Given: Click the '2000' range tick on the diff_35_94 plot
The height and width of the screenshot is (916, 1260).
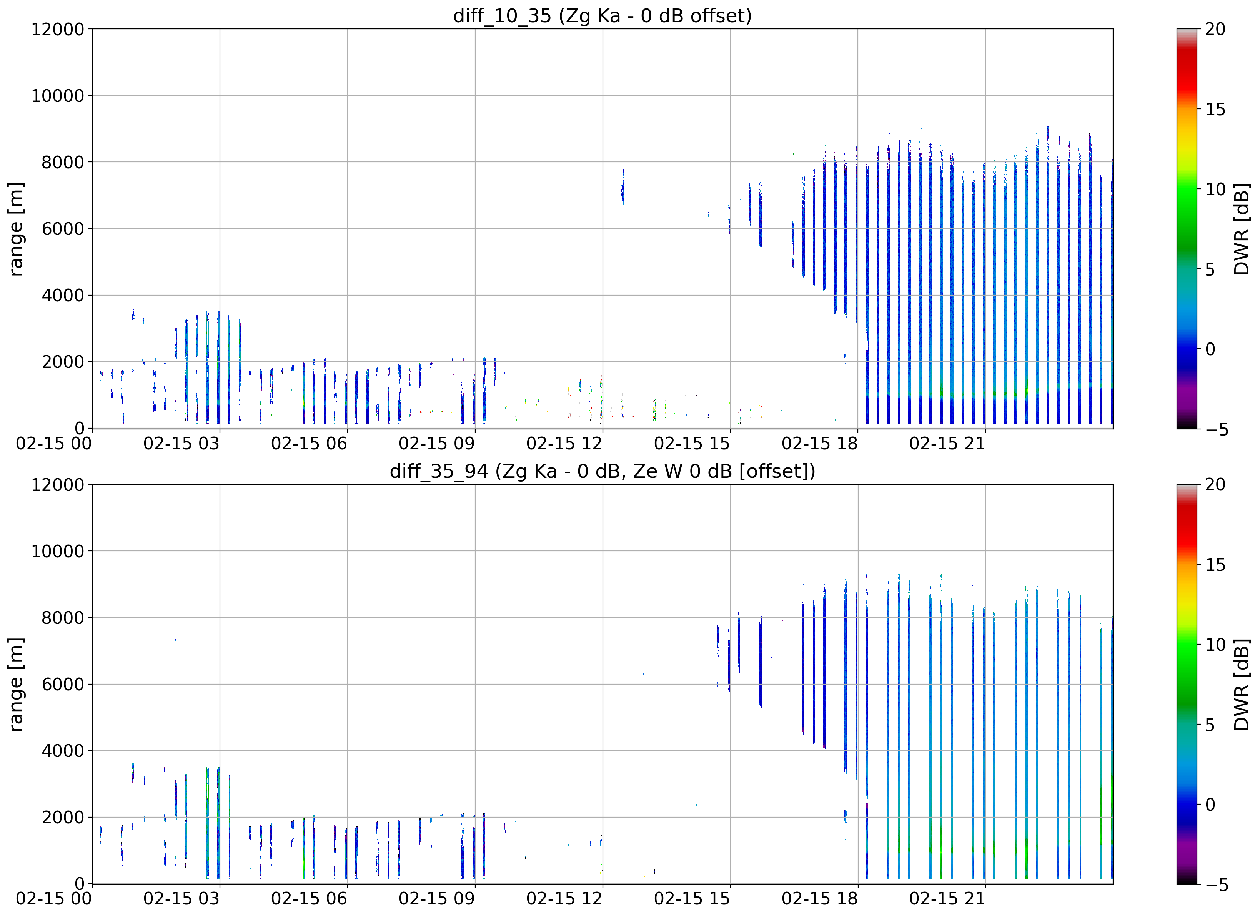Looking at the screenshot, I should pyautogui.click(x=63, y=818).
